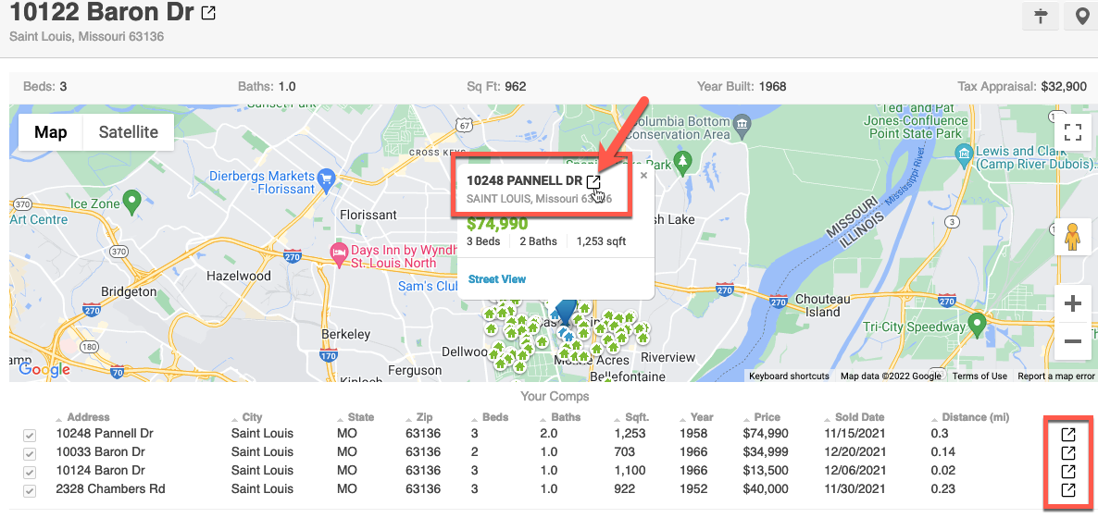Open external link for 2328 Chambers Rd row
Image resolution: width=1098 pixels, height=518 pixels.
point(1067,489)
